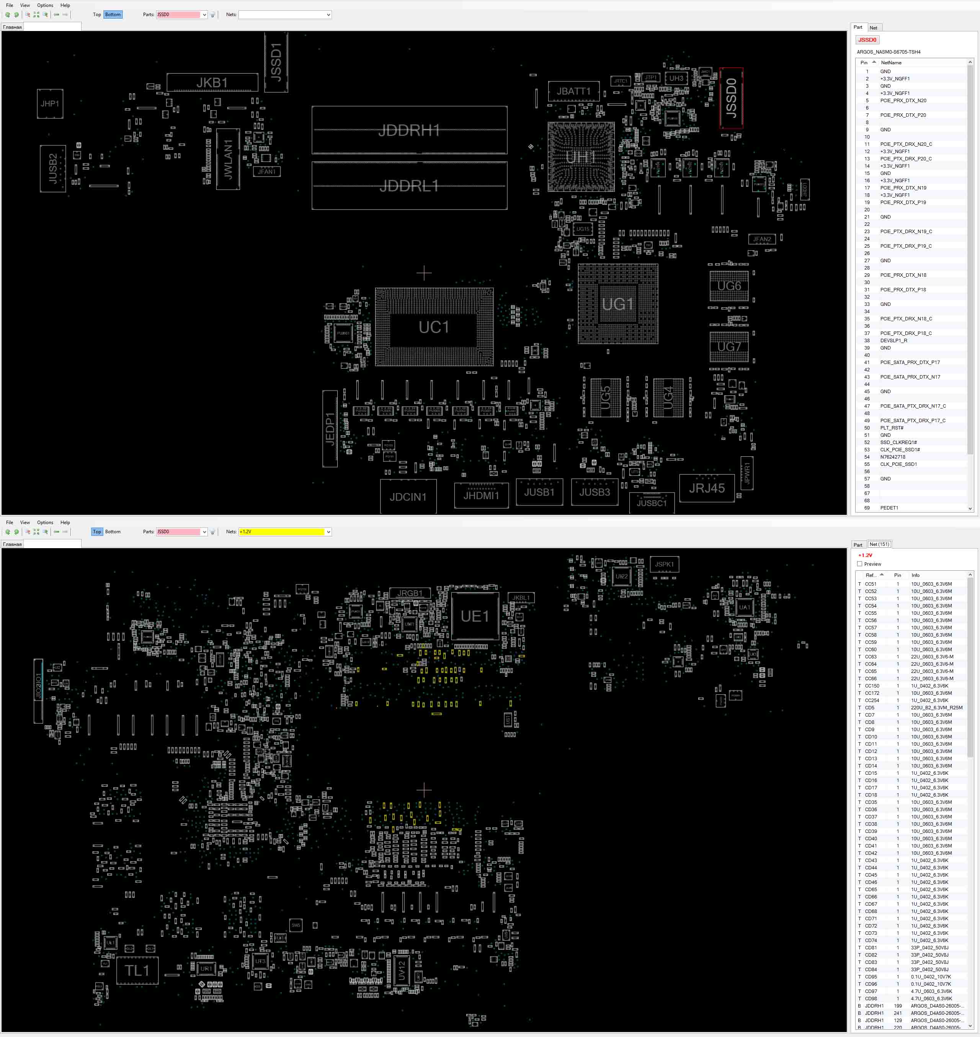The image size is (980, 1037).
Task: Click the yellow-highlighted +1.2V Nets field
Action: click(282, 532)
